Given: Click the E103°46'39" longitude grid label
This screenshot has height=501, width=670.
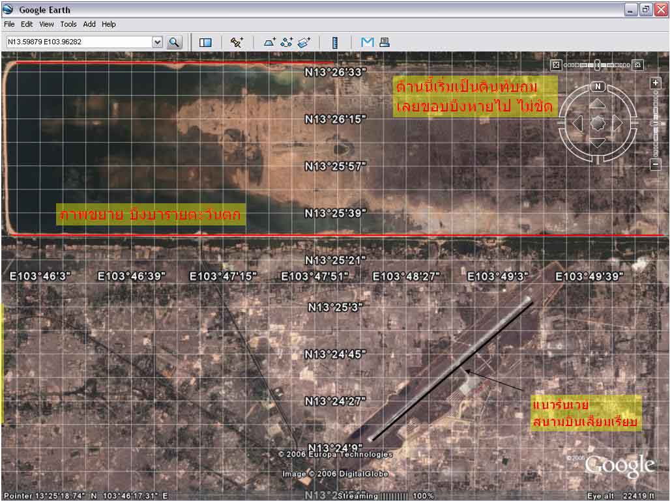Looking at the screenshot, I should [132, 276].
